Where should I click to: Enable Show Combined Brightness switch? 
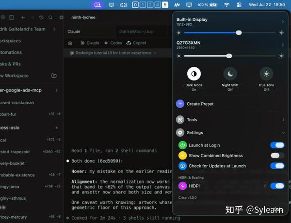(x=277, y=156)
